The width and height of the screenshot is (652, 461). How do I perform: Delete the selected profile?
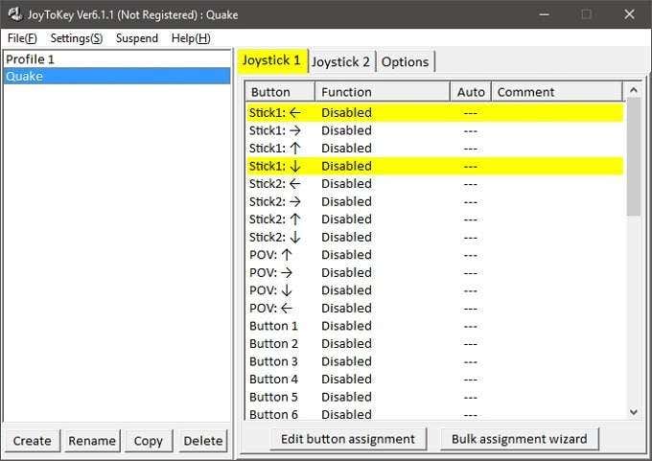(x=203, y=441)
